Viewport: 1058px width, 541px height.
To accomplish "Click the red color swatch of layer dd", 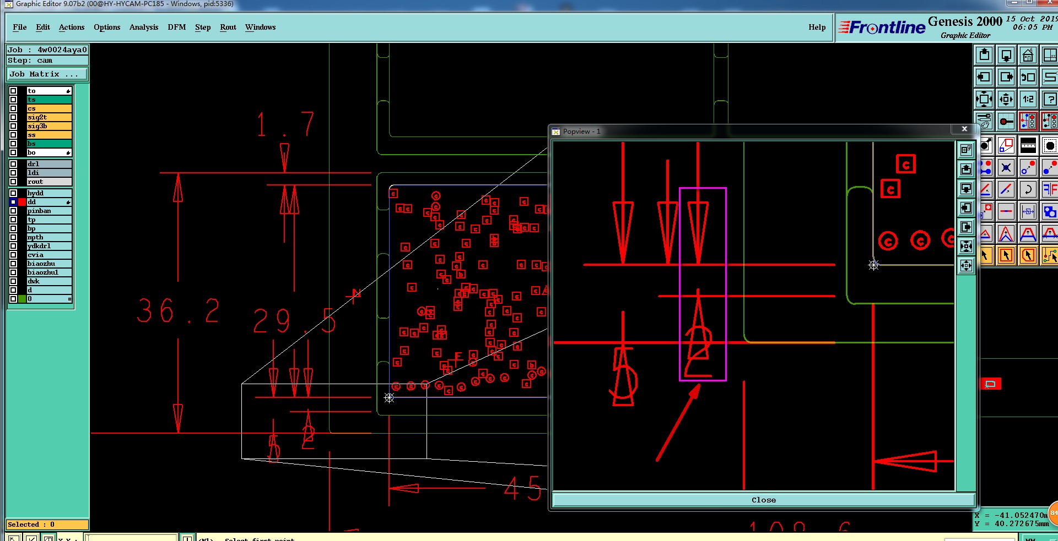I will coord(22,202).
